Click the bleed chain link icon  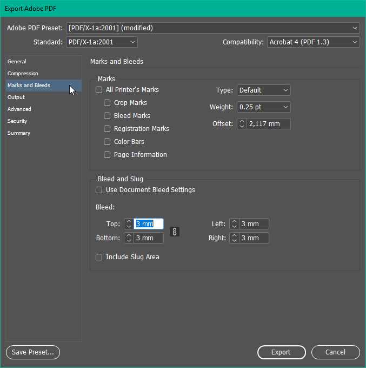(x=175, y=231)
